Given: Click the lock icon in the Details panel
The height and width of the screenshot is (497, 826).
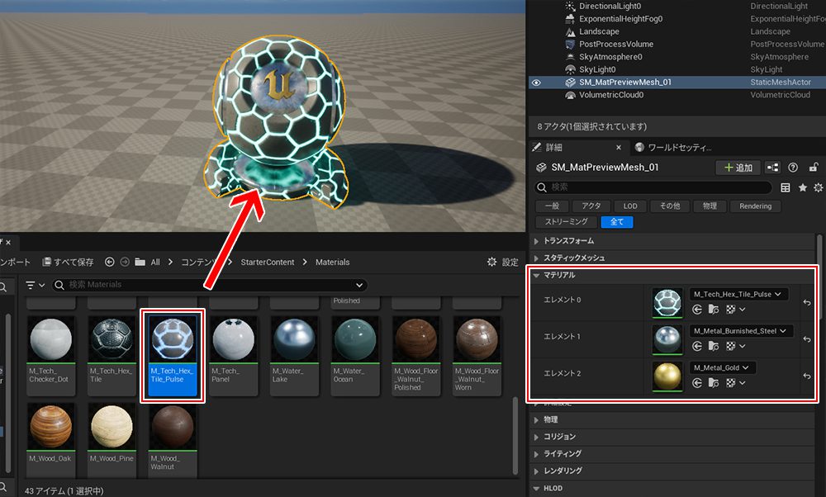Looking at the screenshot, I should [x=814, y=168].
